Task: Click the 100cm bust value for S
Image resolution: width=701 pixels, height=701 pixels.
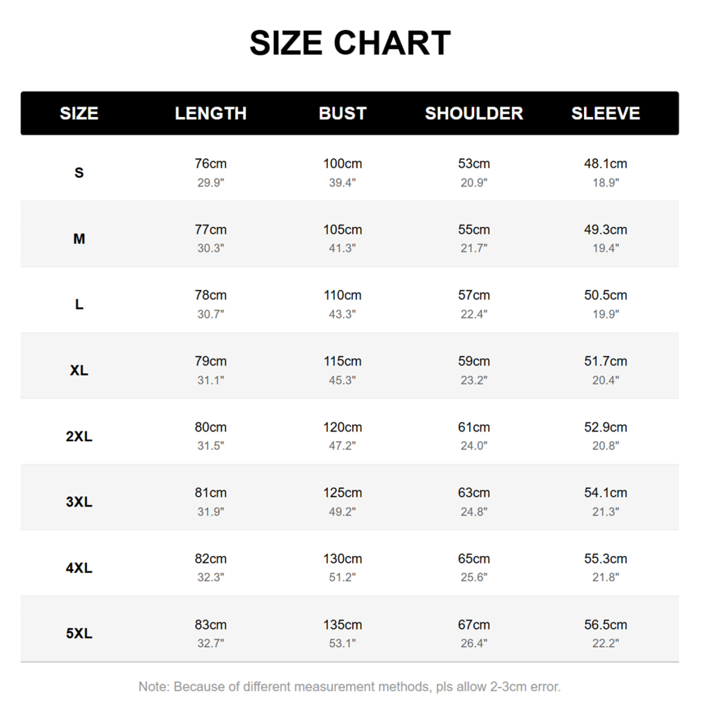Action: click(343, 163)
